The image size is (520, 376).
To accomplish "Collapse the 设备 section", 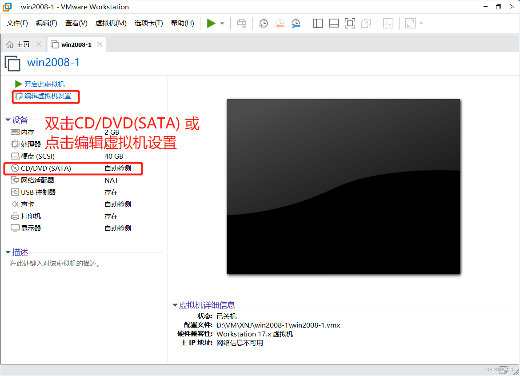I will click(8, 120).
